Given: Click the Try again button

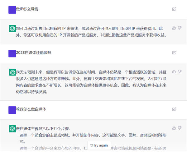Looking at the screenshot, I should pyautogui.click(x=99, y=145).
